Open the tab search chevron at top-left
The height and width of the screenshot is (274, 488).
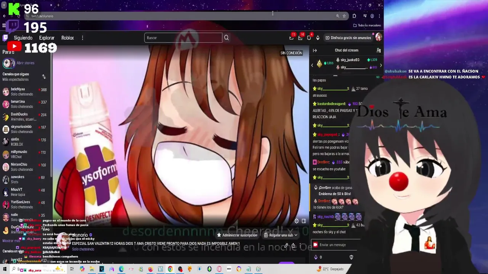point(3,5)
